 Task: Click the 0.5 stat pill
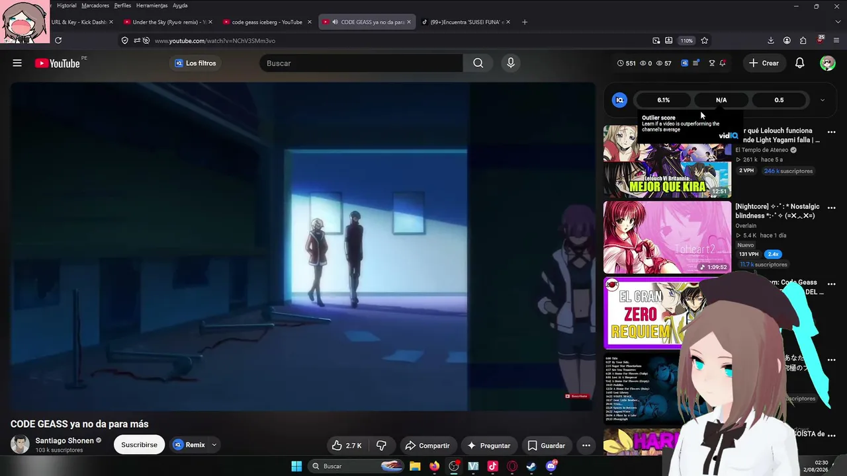[779, 100]
